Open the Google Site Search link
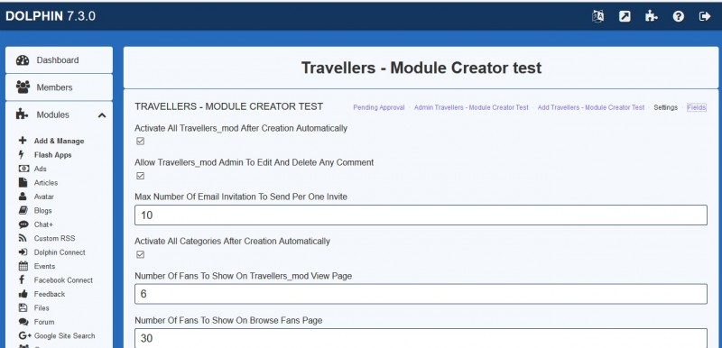 (x=64, y=335)
